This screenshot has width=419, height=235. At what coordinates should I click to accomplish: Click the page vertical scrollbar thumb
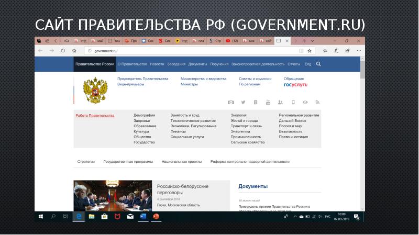[362, 70]
